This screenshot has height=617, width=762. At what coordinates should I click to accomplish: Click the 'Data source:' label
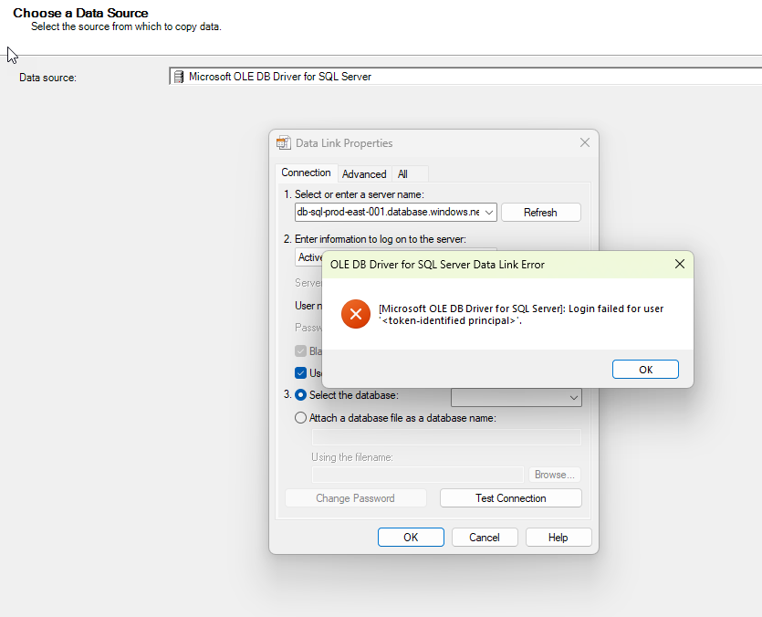click(x=47, y=78)
